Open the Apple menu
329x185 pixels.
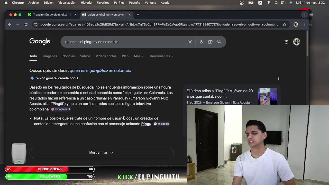[6, 3]
